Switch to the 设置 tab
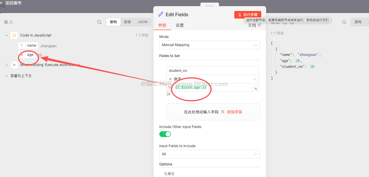 click(x=180, y=25)
